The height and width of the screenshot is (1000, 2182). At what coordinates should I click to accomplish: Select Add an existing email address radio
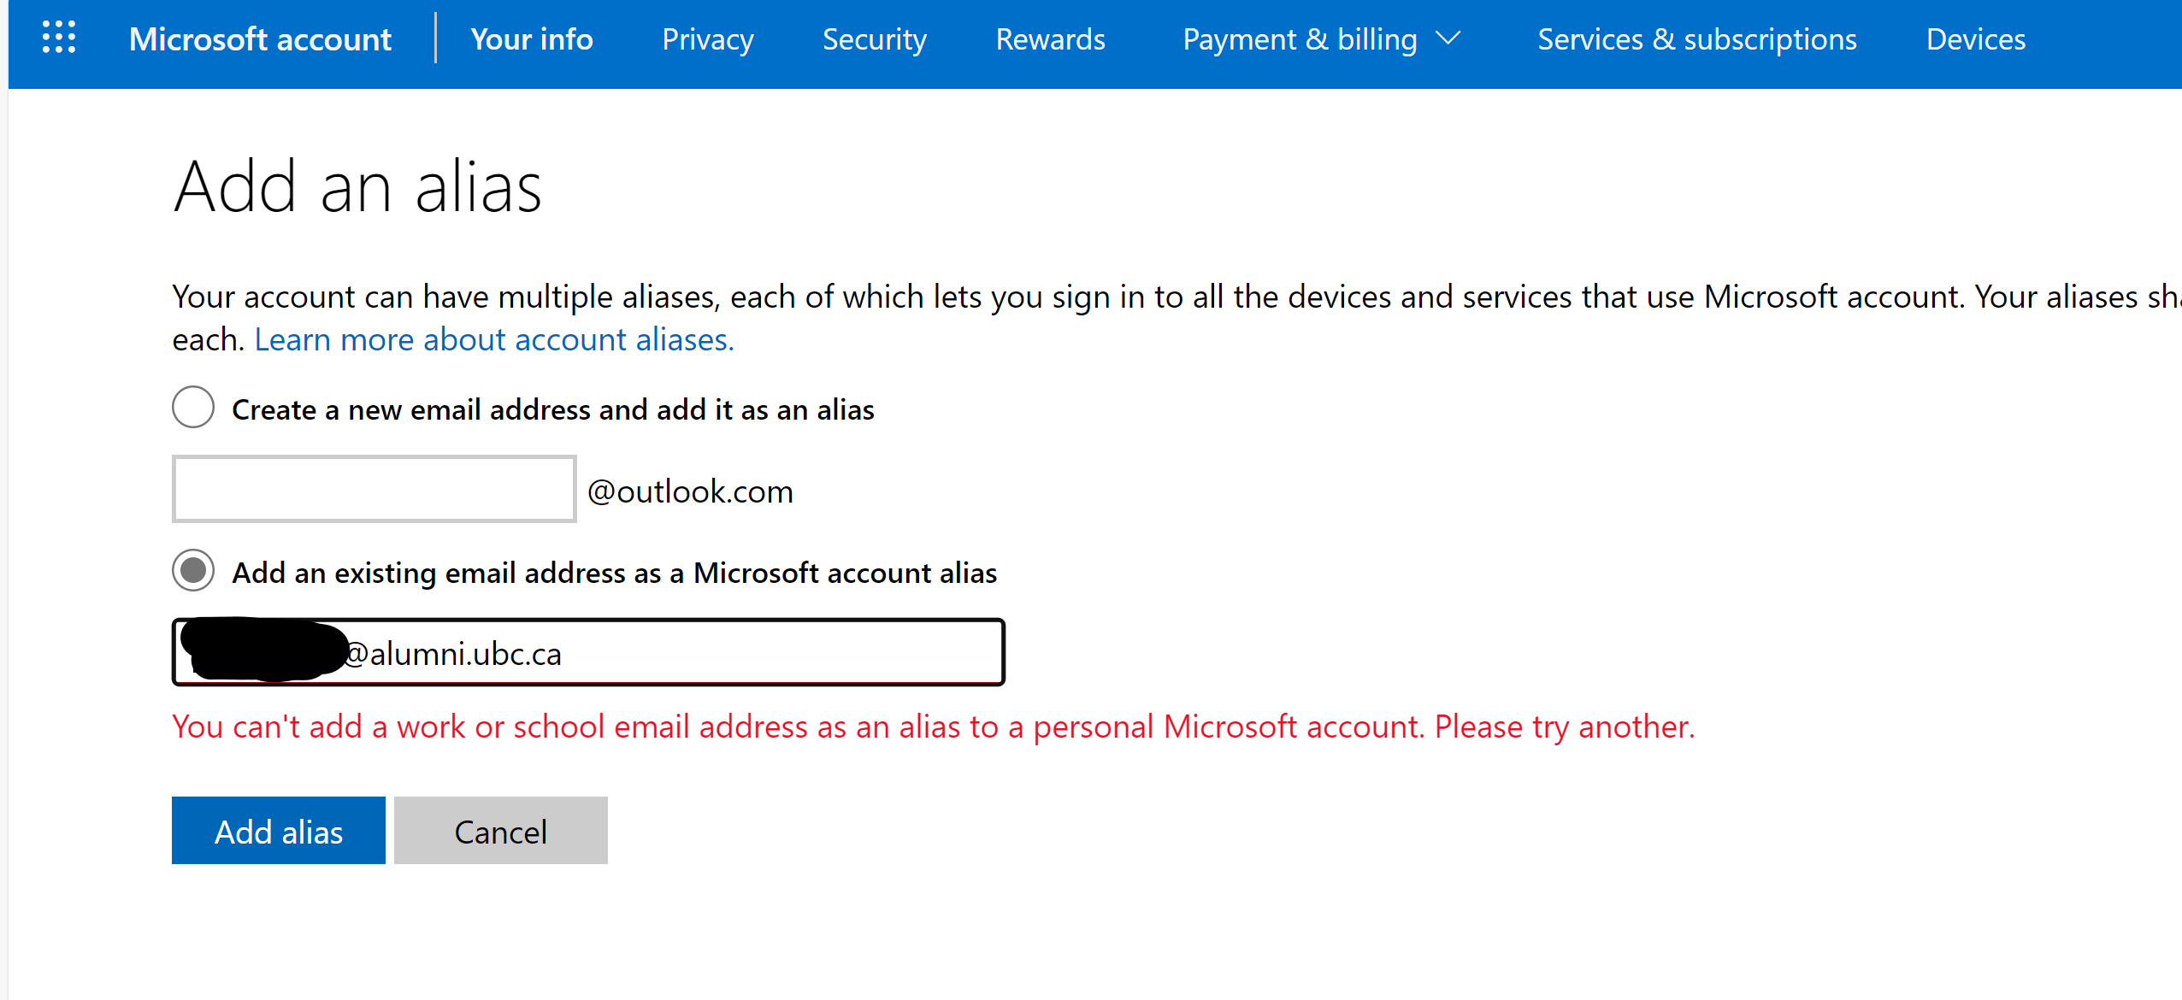pos(193,570)
